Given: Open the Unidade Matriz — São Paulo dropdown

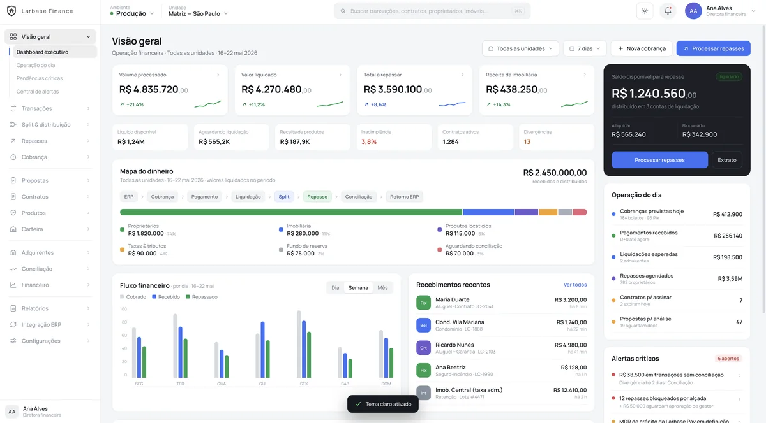Looking at the screenshot, I should tap(198, 11).
